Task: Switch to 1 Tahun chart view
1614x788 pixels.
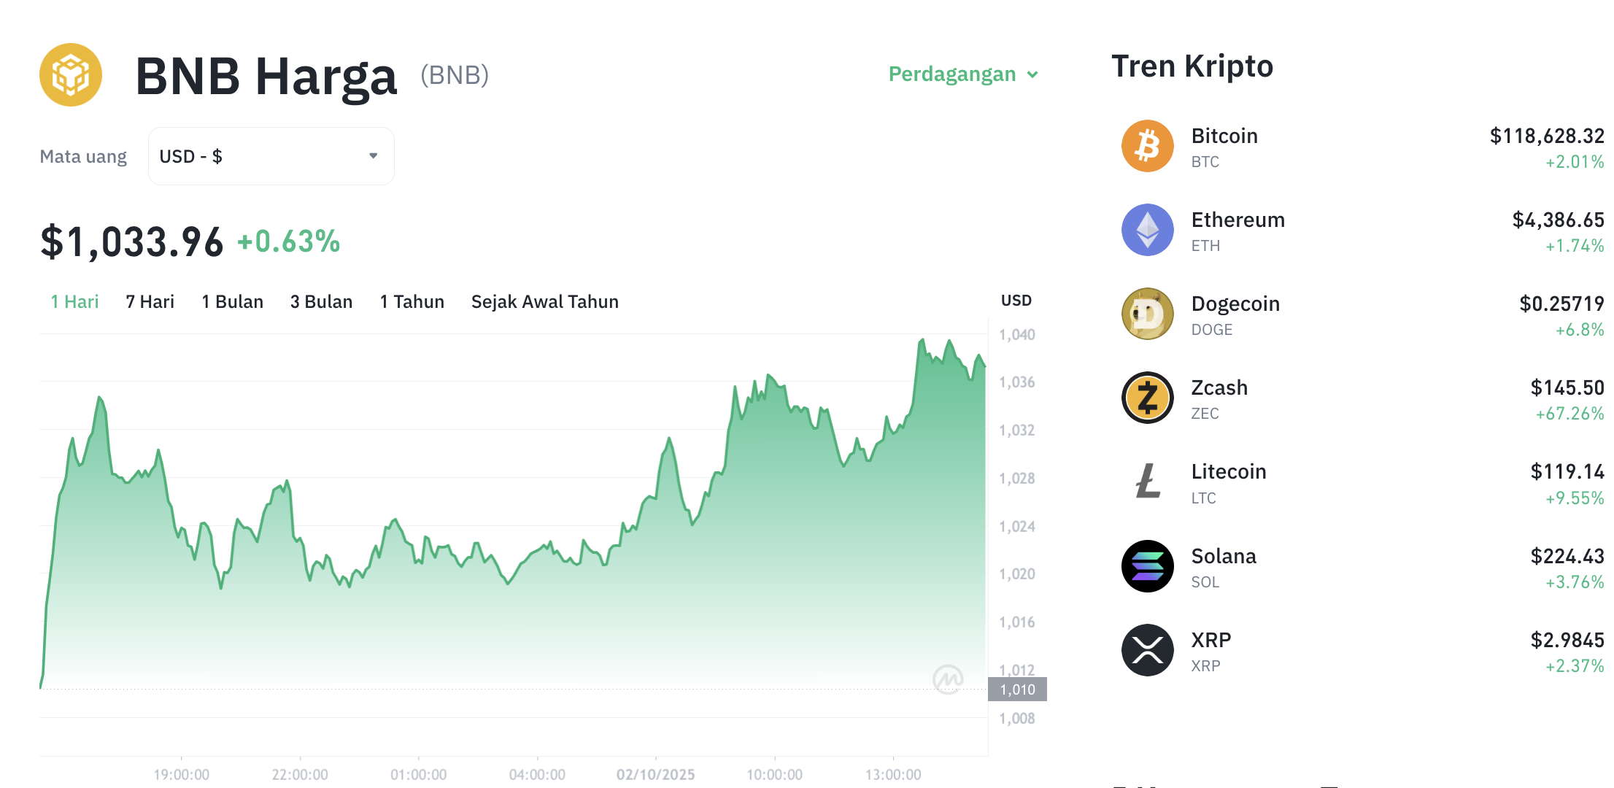Action: 412,302
